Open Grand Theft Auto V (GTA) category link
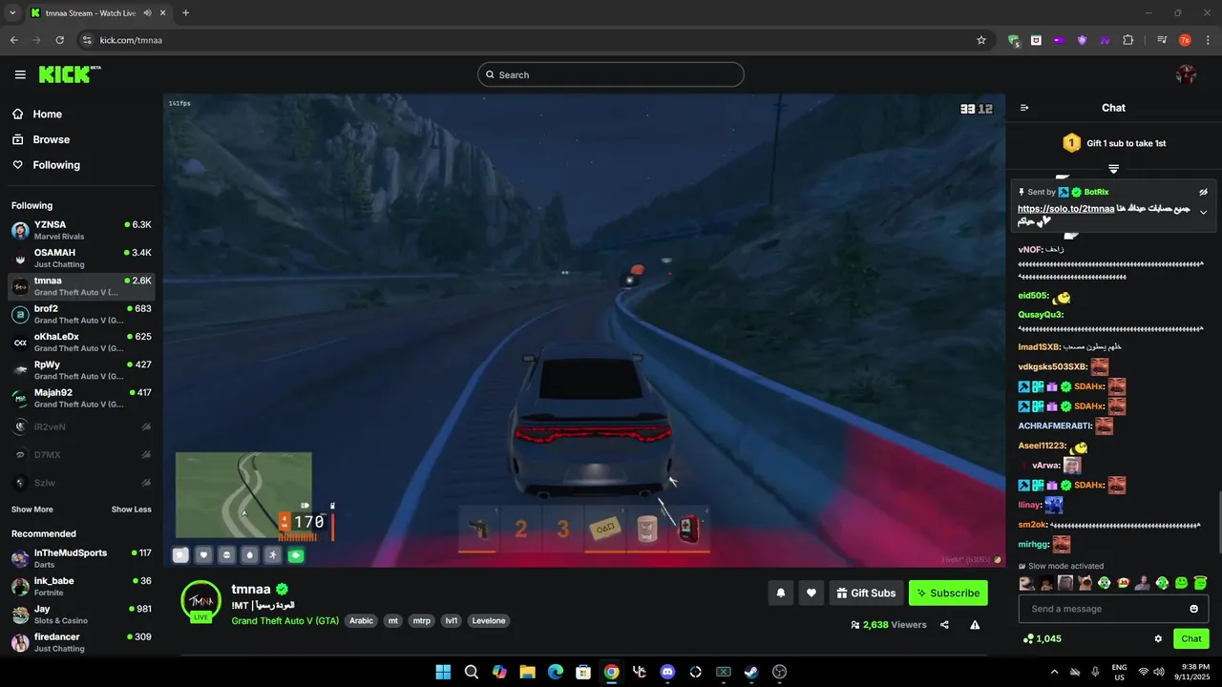 [284, 620]
